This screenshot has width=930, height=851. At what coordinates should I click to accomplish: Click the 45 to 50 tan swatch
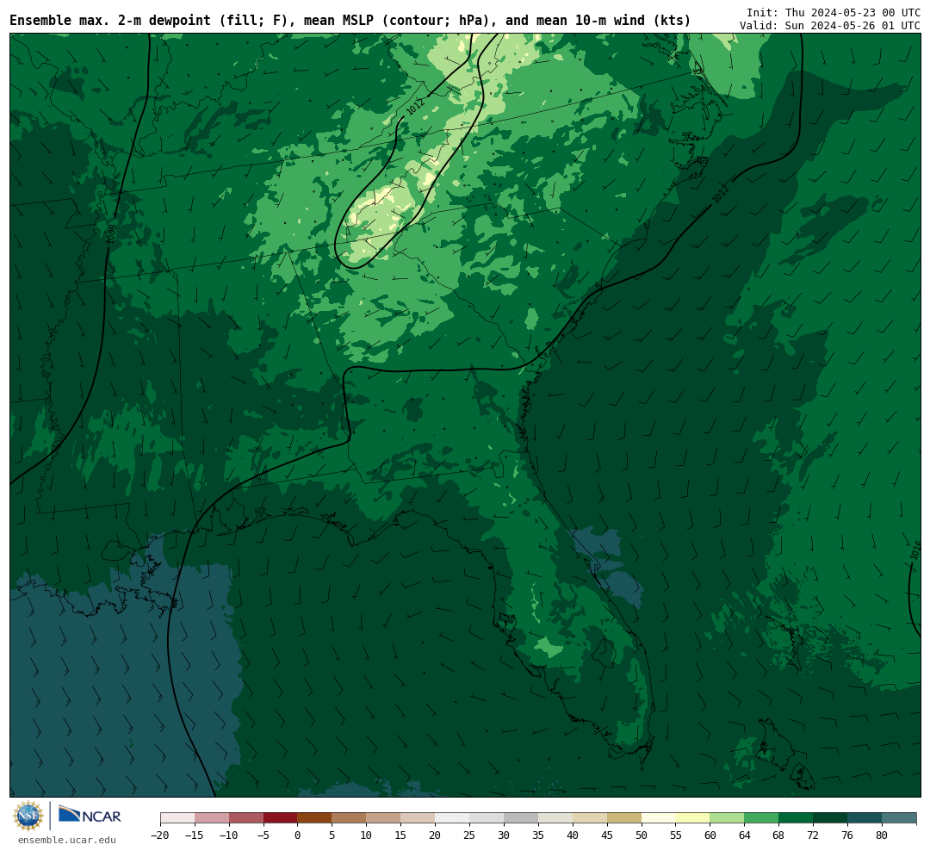(624, 818)
